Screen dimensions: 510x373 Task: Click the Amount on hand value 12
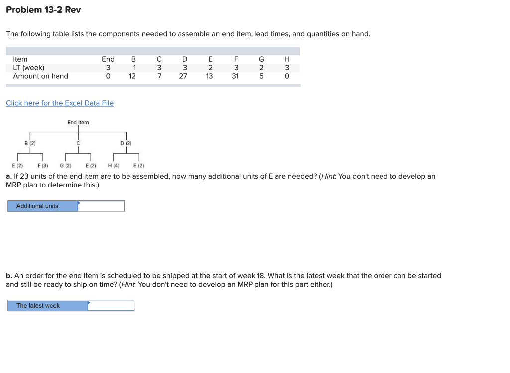pos(133,76)
